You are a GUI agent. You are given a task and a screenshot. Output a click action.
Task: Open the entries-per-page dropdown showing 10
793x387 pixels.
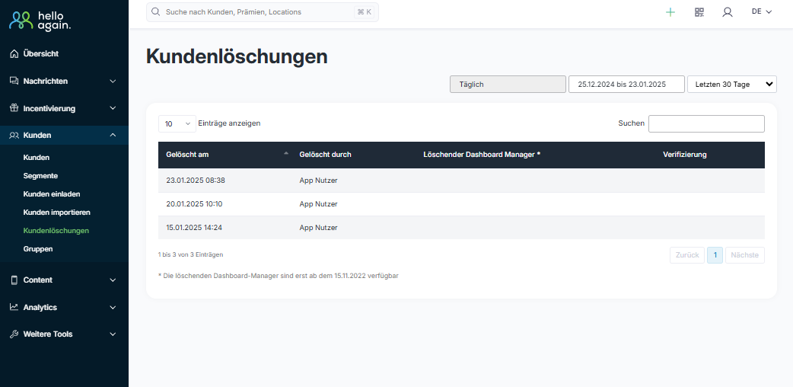pos(177,123)
